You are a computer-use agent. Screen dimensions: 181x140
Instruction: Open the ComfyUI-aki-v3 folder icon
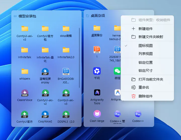pos(25,29)
